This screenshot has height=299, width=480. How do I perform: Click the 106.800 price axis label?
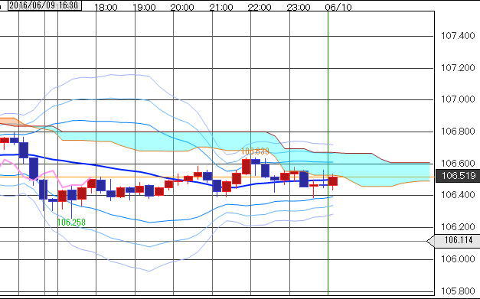coord(458,132)
